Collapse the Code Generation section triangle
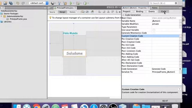Image resolution: width=192 pixels, height=108 pixels. tap(123, 15)
